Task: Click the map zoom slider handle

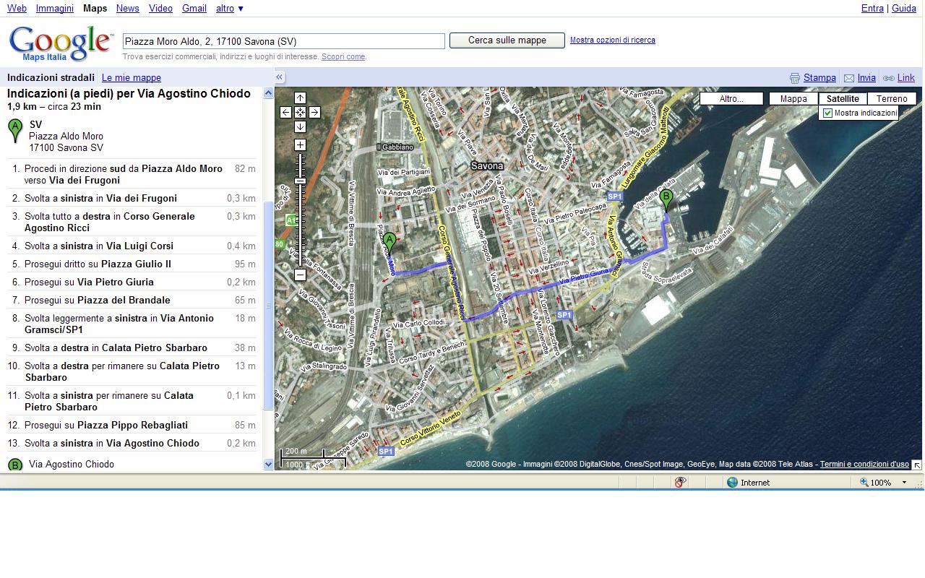Action: [x=300, y=181]
